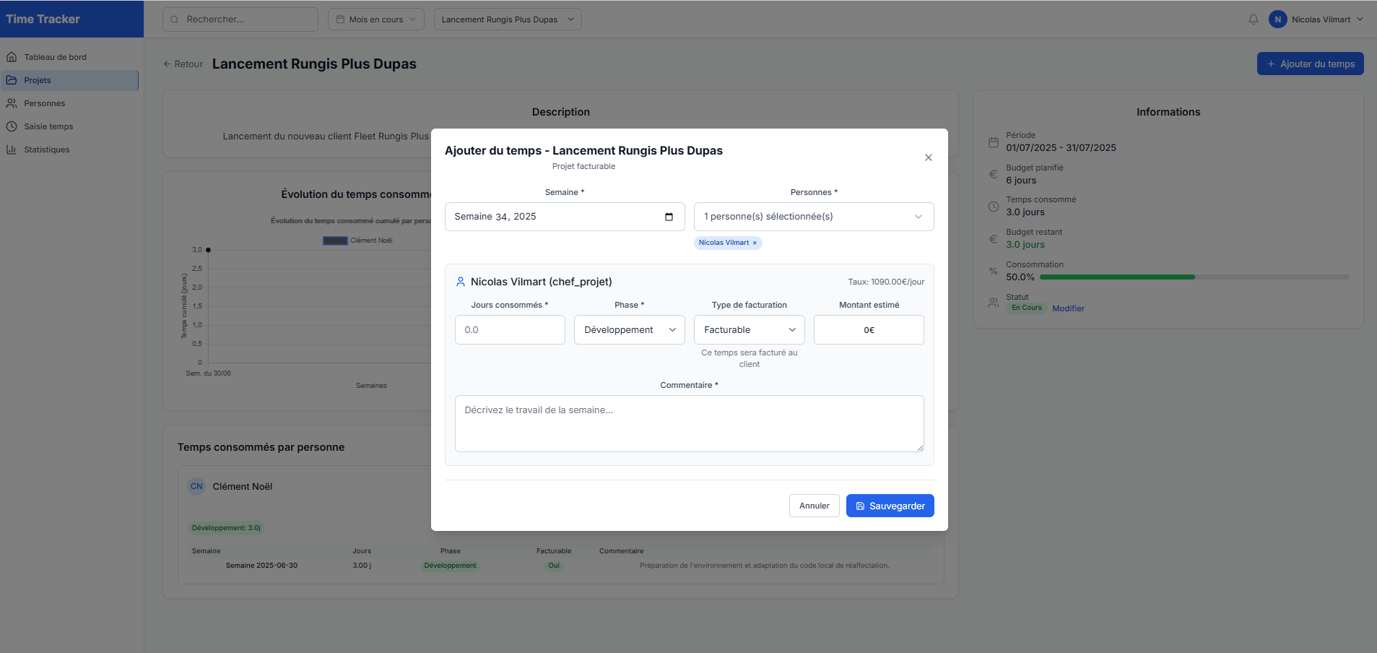Click the Commentaire text area
The image size is (1377, 653).
tap(689, 423)
